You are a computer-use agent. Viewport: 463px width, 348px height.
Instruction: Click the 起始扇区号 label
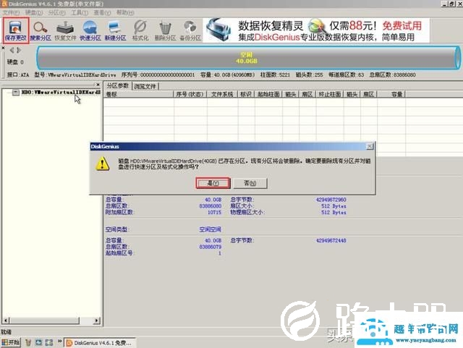(119, 253)
